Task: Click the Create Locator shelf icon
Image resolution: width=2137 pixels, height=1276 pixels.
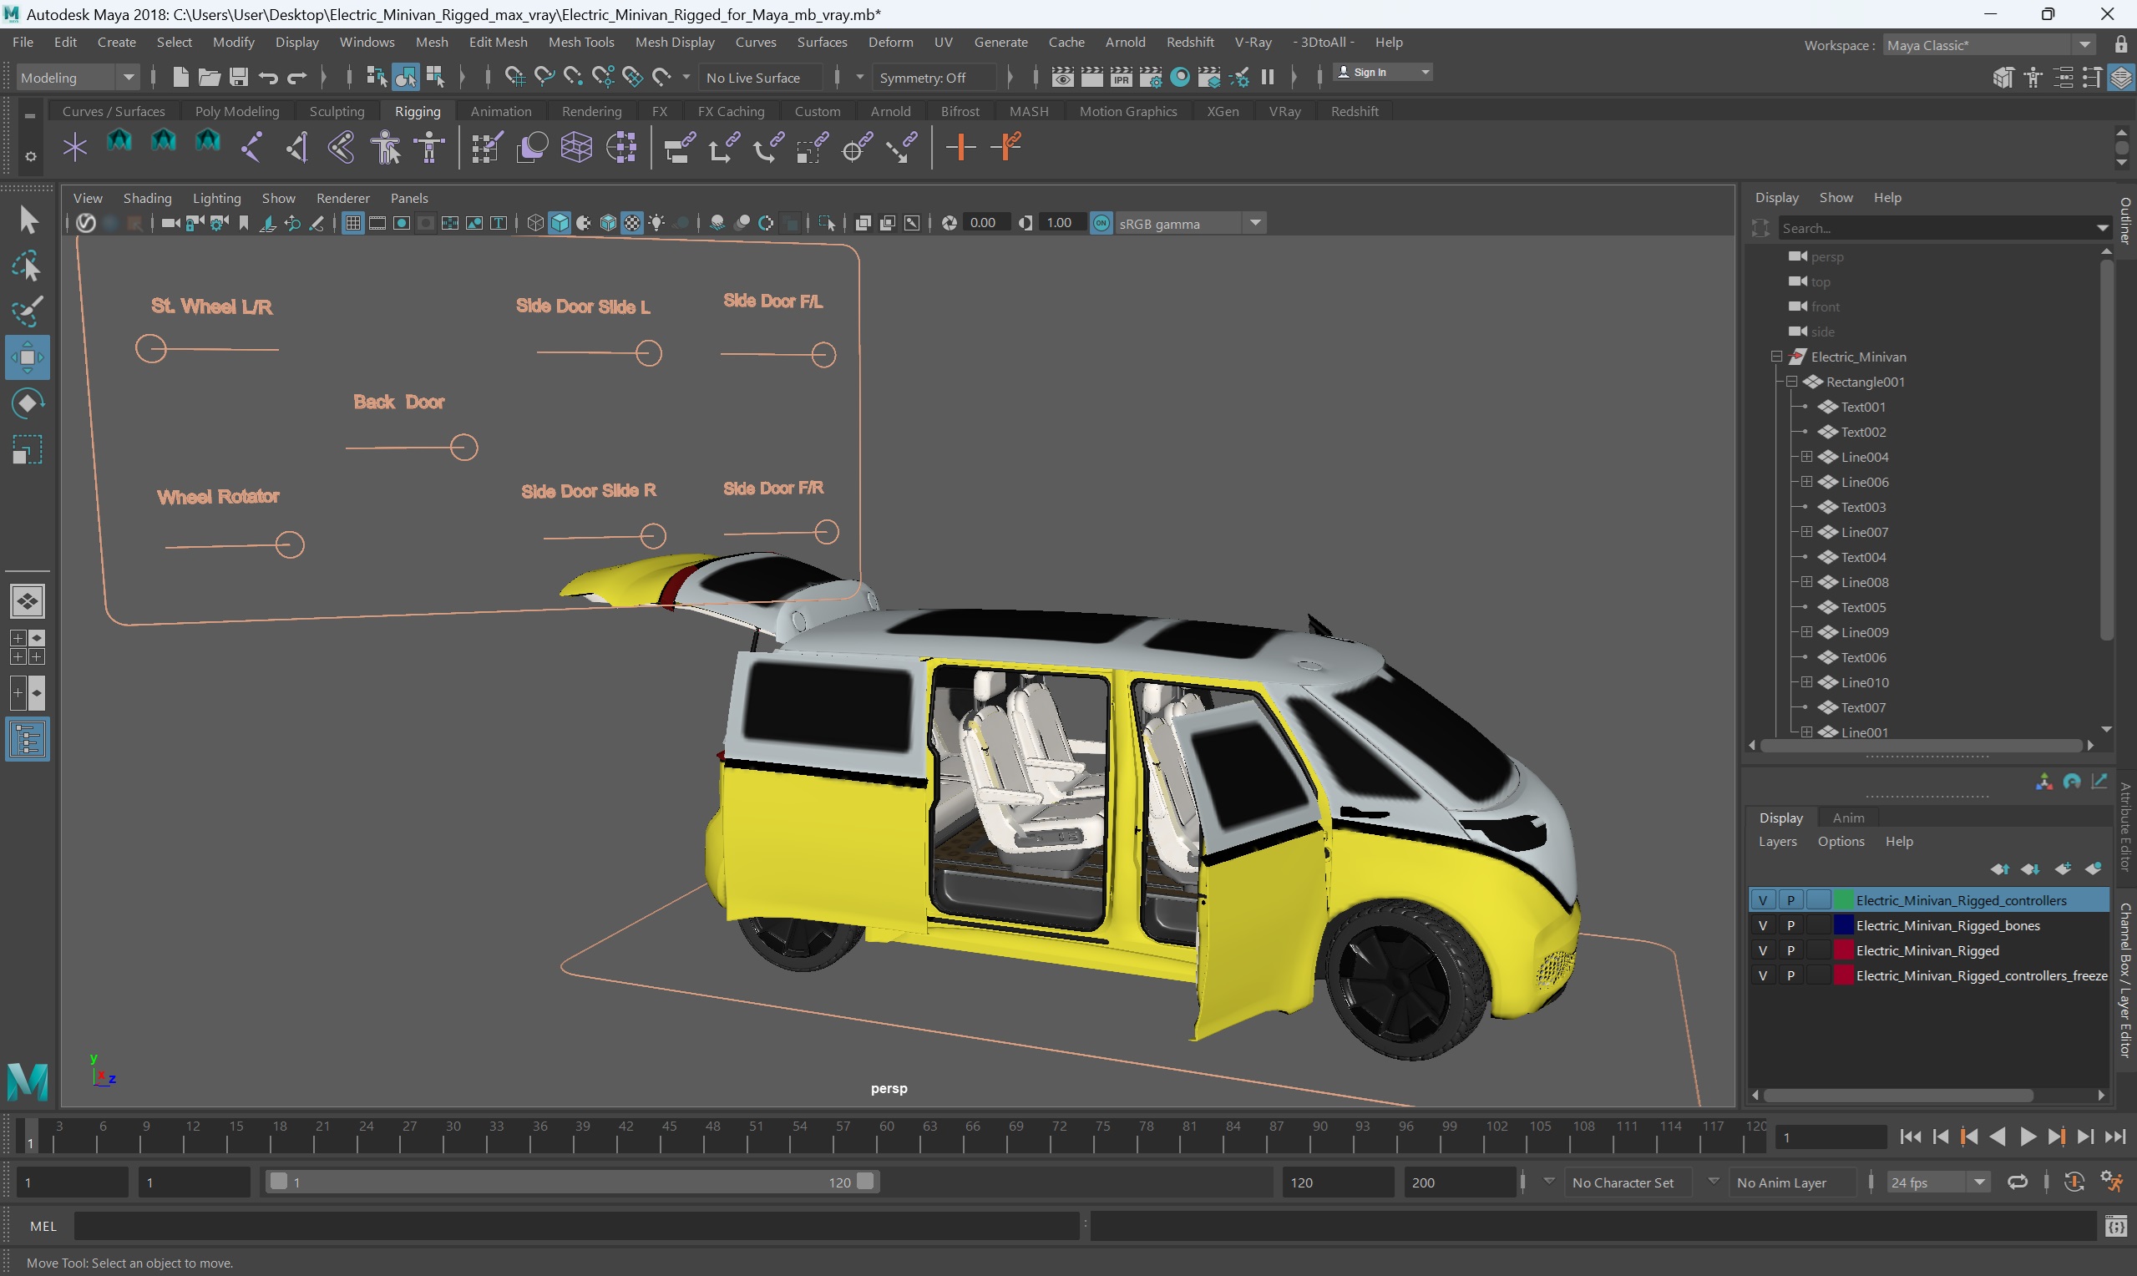Action: pyautogui.click(x=75, y=147)
